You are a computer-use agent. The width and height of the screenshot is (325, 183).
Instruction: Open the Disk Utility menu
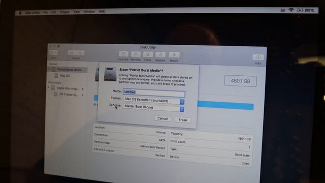click(x=32, y=13)
